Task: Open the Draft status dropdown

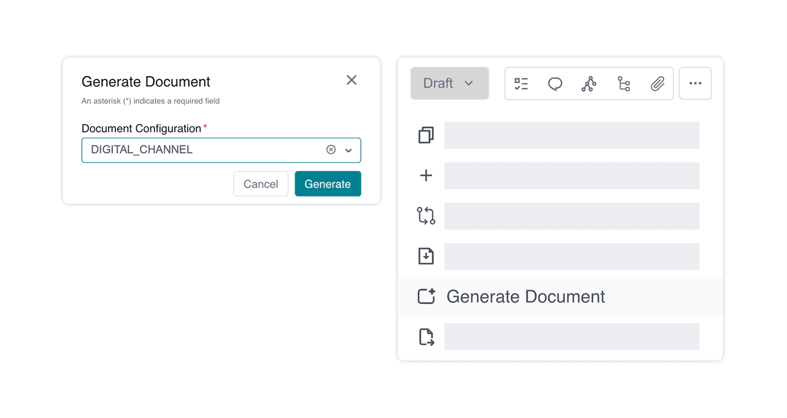Action: point(449,83)
